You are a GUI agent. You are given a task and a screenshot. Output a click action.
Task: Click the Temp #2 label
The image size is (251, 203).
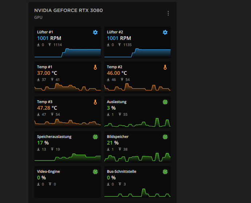click(115, 67)
